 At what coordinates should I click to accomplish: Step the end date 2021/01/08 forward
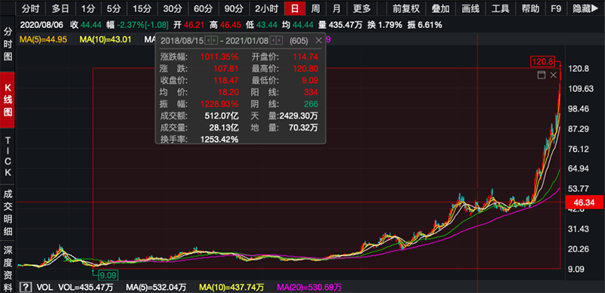point(279,41)
